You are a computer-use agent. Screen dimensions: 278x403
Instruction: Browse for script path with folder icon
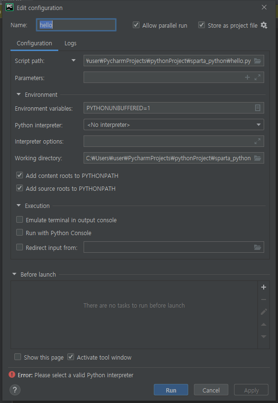tap(257, 61)
